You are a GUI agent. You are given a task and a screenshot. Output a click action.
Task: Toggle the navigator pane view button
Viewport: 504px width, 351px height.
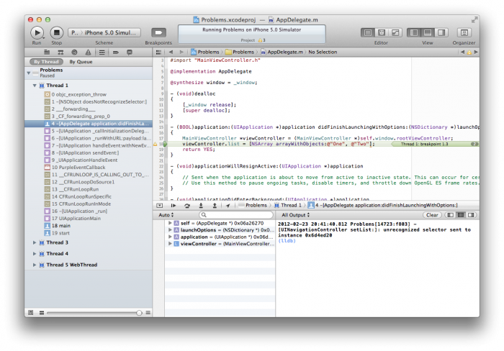pos(414,32)
